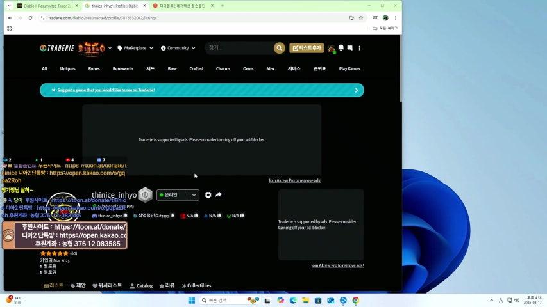The image size is (547, 307).
Task: Select the Base category tab
Action: point(172,68)
